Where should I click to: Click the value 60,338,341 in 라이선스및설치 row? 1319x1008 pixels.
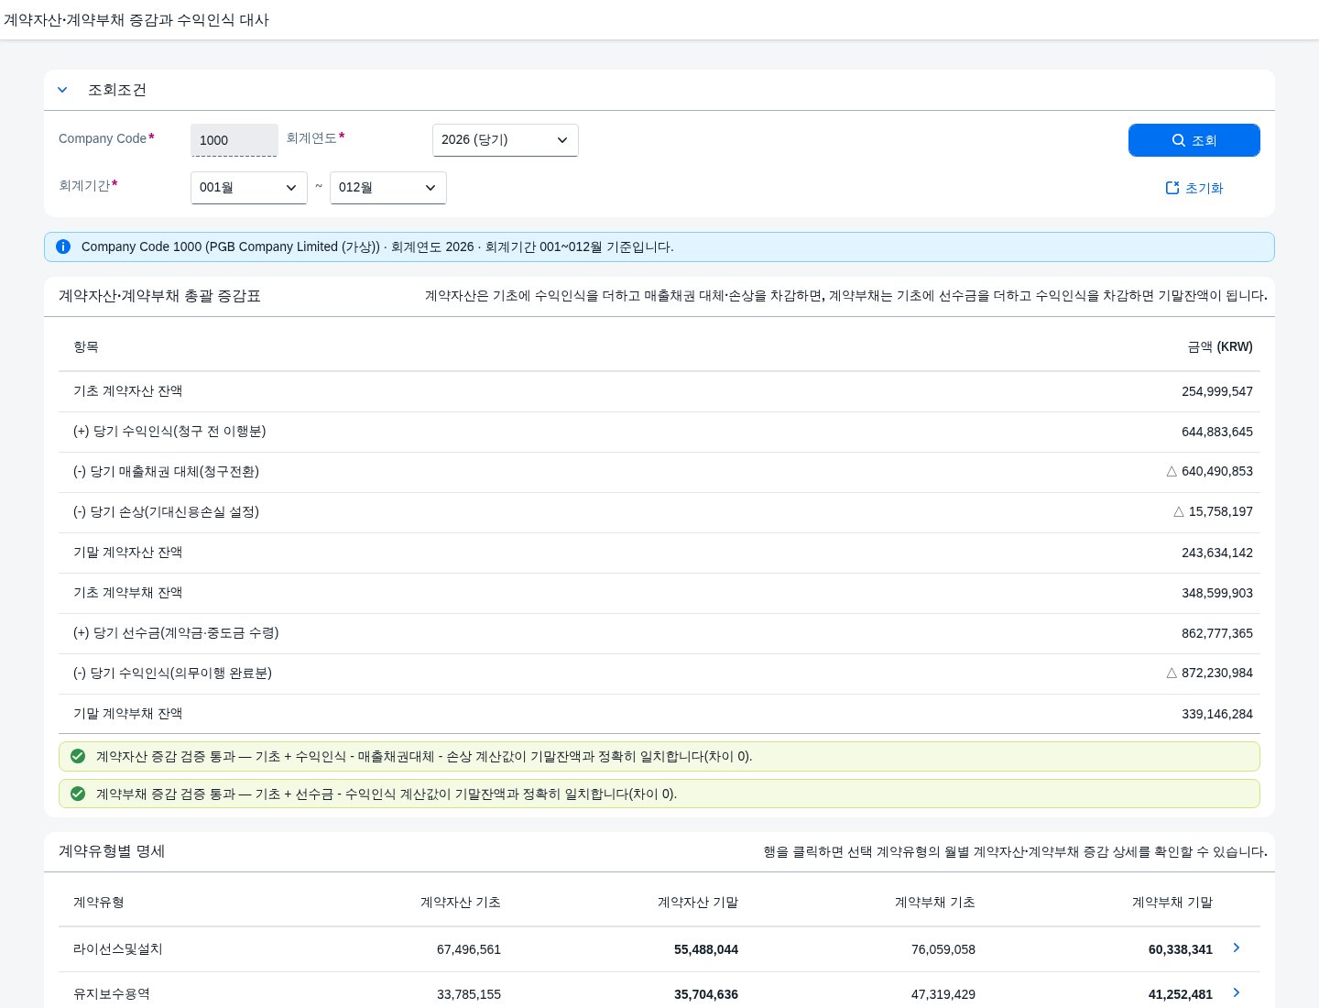coord(1181,949)
